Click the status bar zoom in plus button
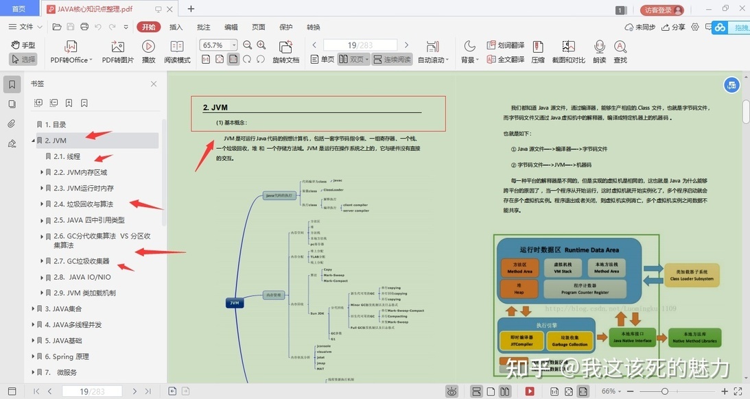 click(724, 391)
